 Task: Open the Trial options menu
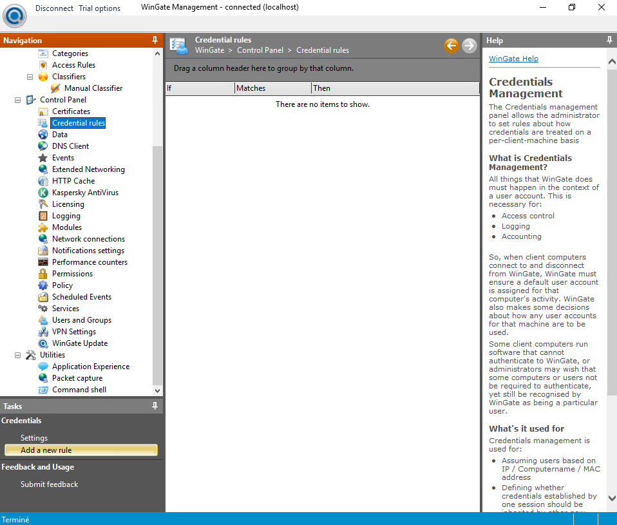point(99,8)
